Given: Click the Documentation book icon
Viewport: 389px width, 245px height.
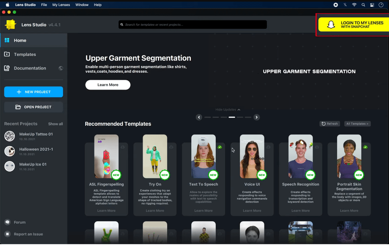Looking at the screenshot, I should pyautogui.click(x=7, y=68).
